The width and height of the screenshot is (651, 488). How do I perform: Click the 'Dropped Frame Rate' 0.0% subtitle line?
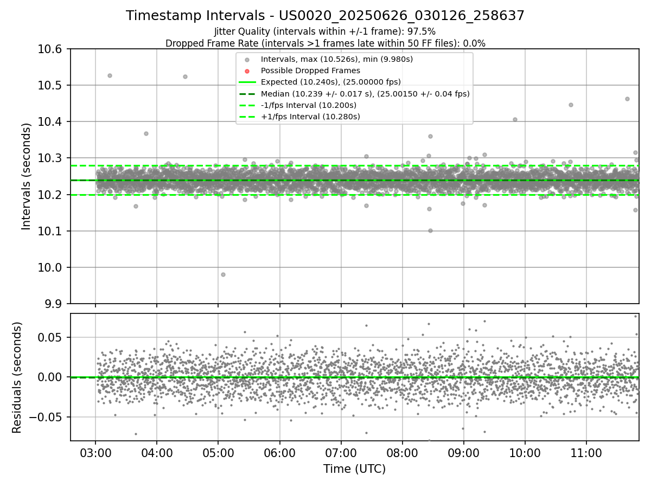tap(325, 43)
